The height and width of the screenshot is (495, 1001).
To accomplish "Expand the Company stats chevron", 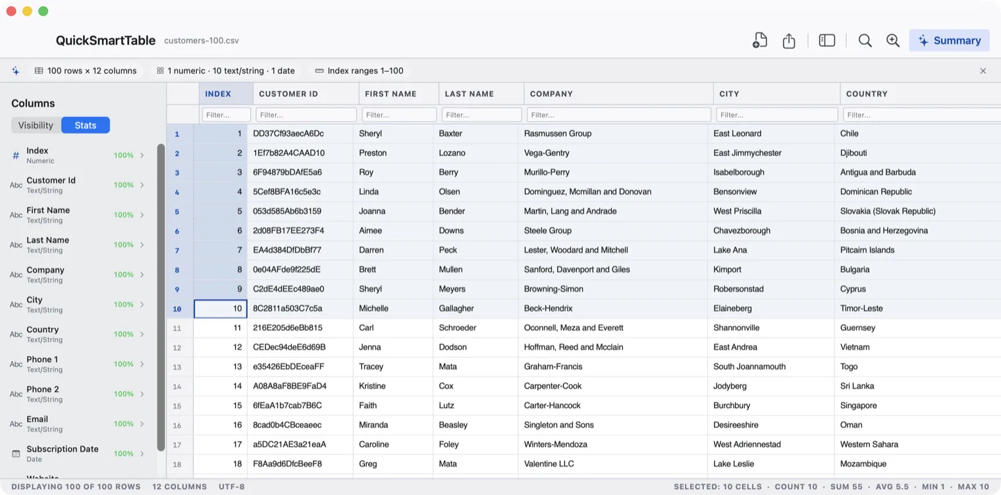I will [x=142, y=274].
